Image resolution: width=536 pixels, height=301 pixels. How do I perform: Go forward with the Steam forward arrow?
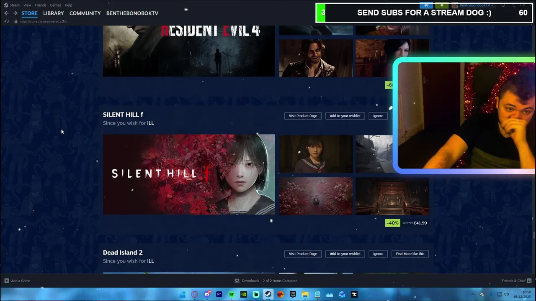tap(15, 13)
